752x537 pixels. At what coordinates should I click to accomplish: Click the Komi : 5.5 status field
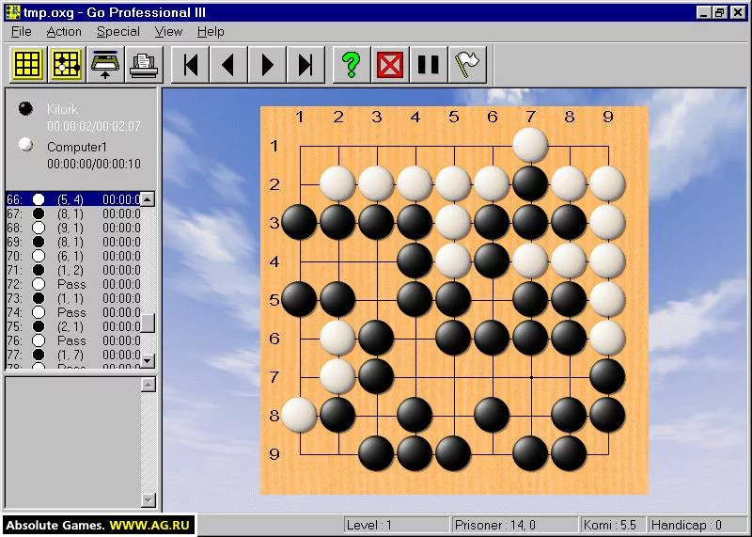point(613,525)
